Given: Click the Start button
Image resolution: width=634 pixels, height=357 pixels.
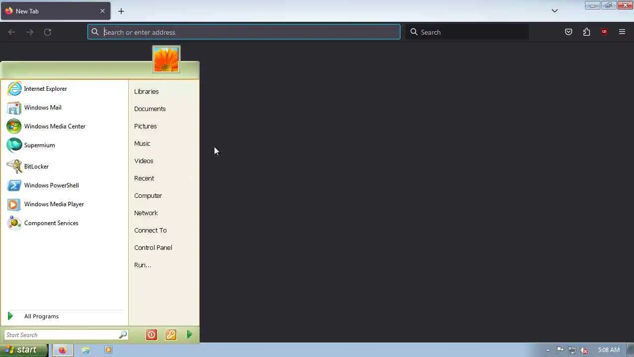Looking at the screenshot, I should [24, 350].
